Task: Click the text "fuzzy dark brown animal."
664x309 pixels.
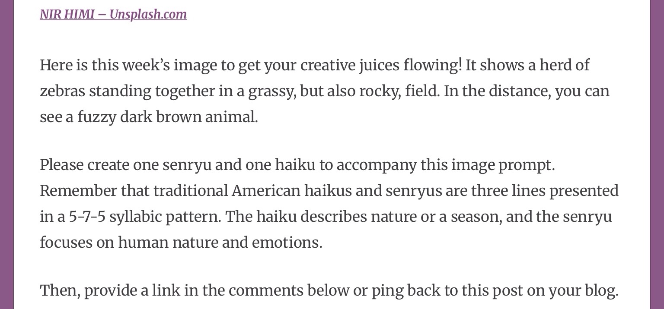Action: coord(167,117)
